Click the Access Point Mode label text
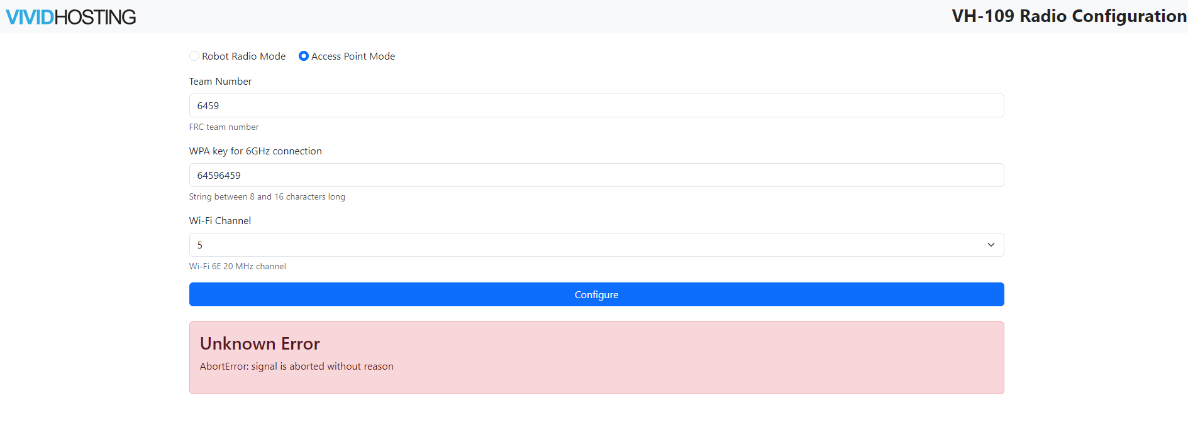Image resolution: width=1188 pixels, height=423 pixels. [353, 56]
